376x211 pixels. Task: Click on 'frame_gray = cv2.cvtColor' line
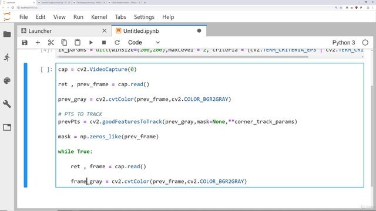pyautogui.click(x=159, y=181)
